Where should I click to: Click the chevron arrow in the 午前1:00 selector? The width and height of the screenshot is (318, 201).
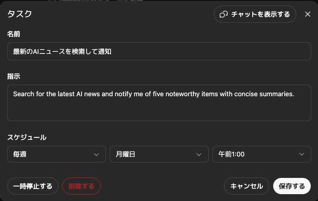302,154
